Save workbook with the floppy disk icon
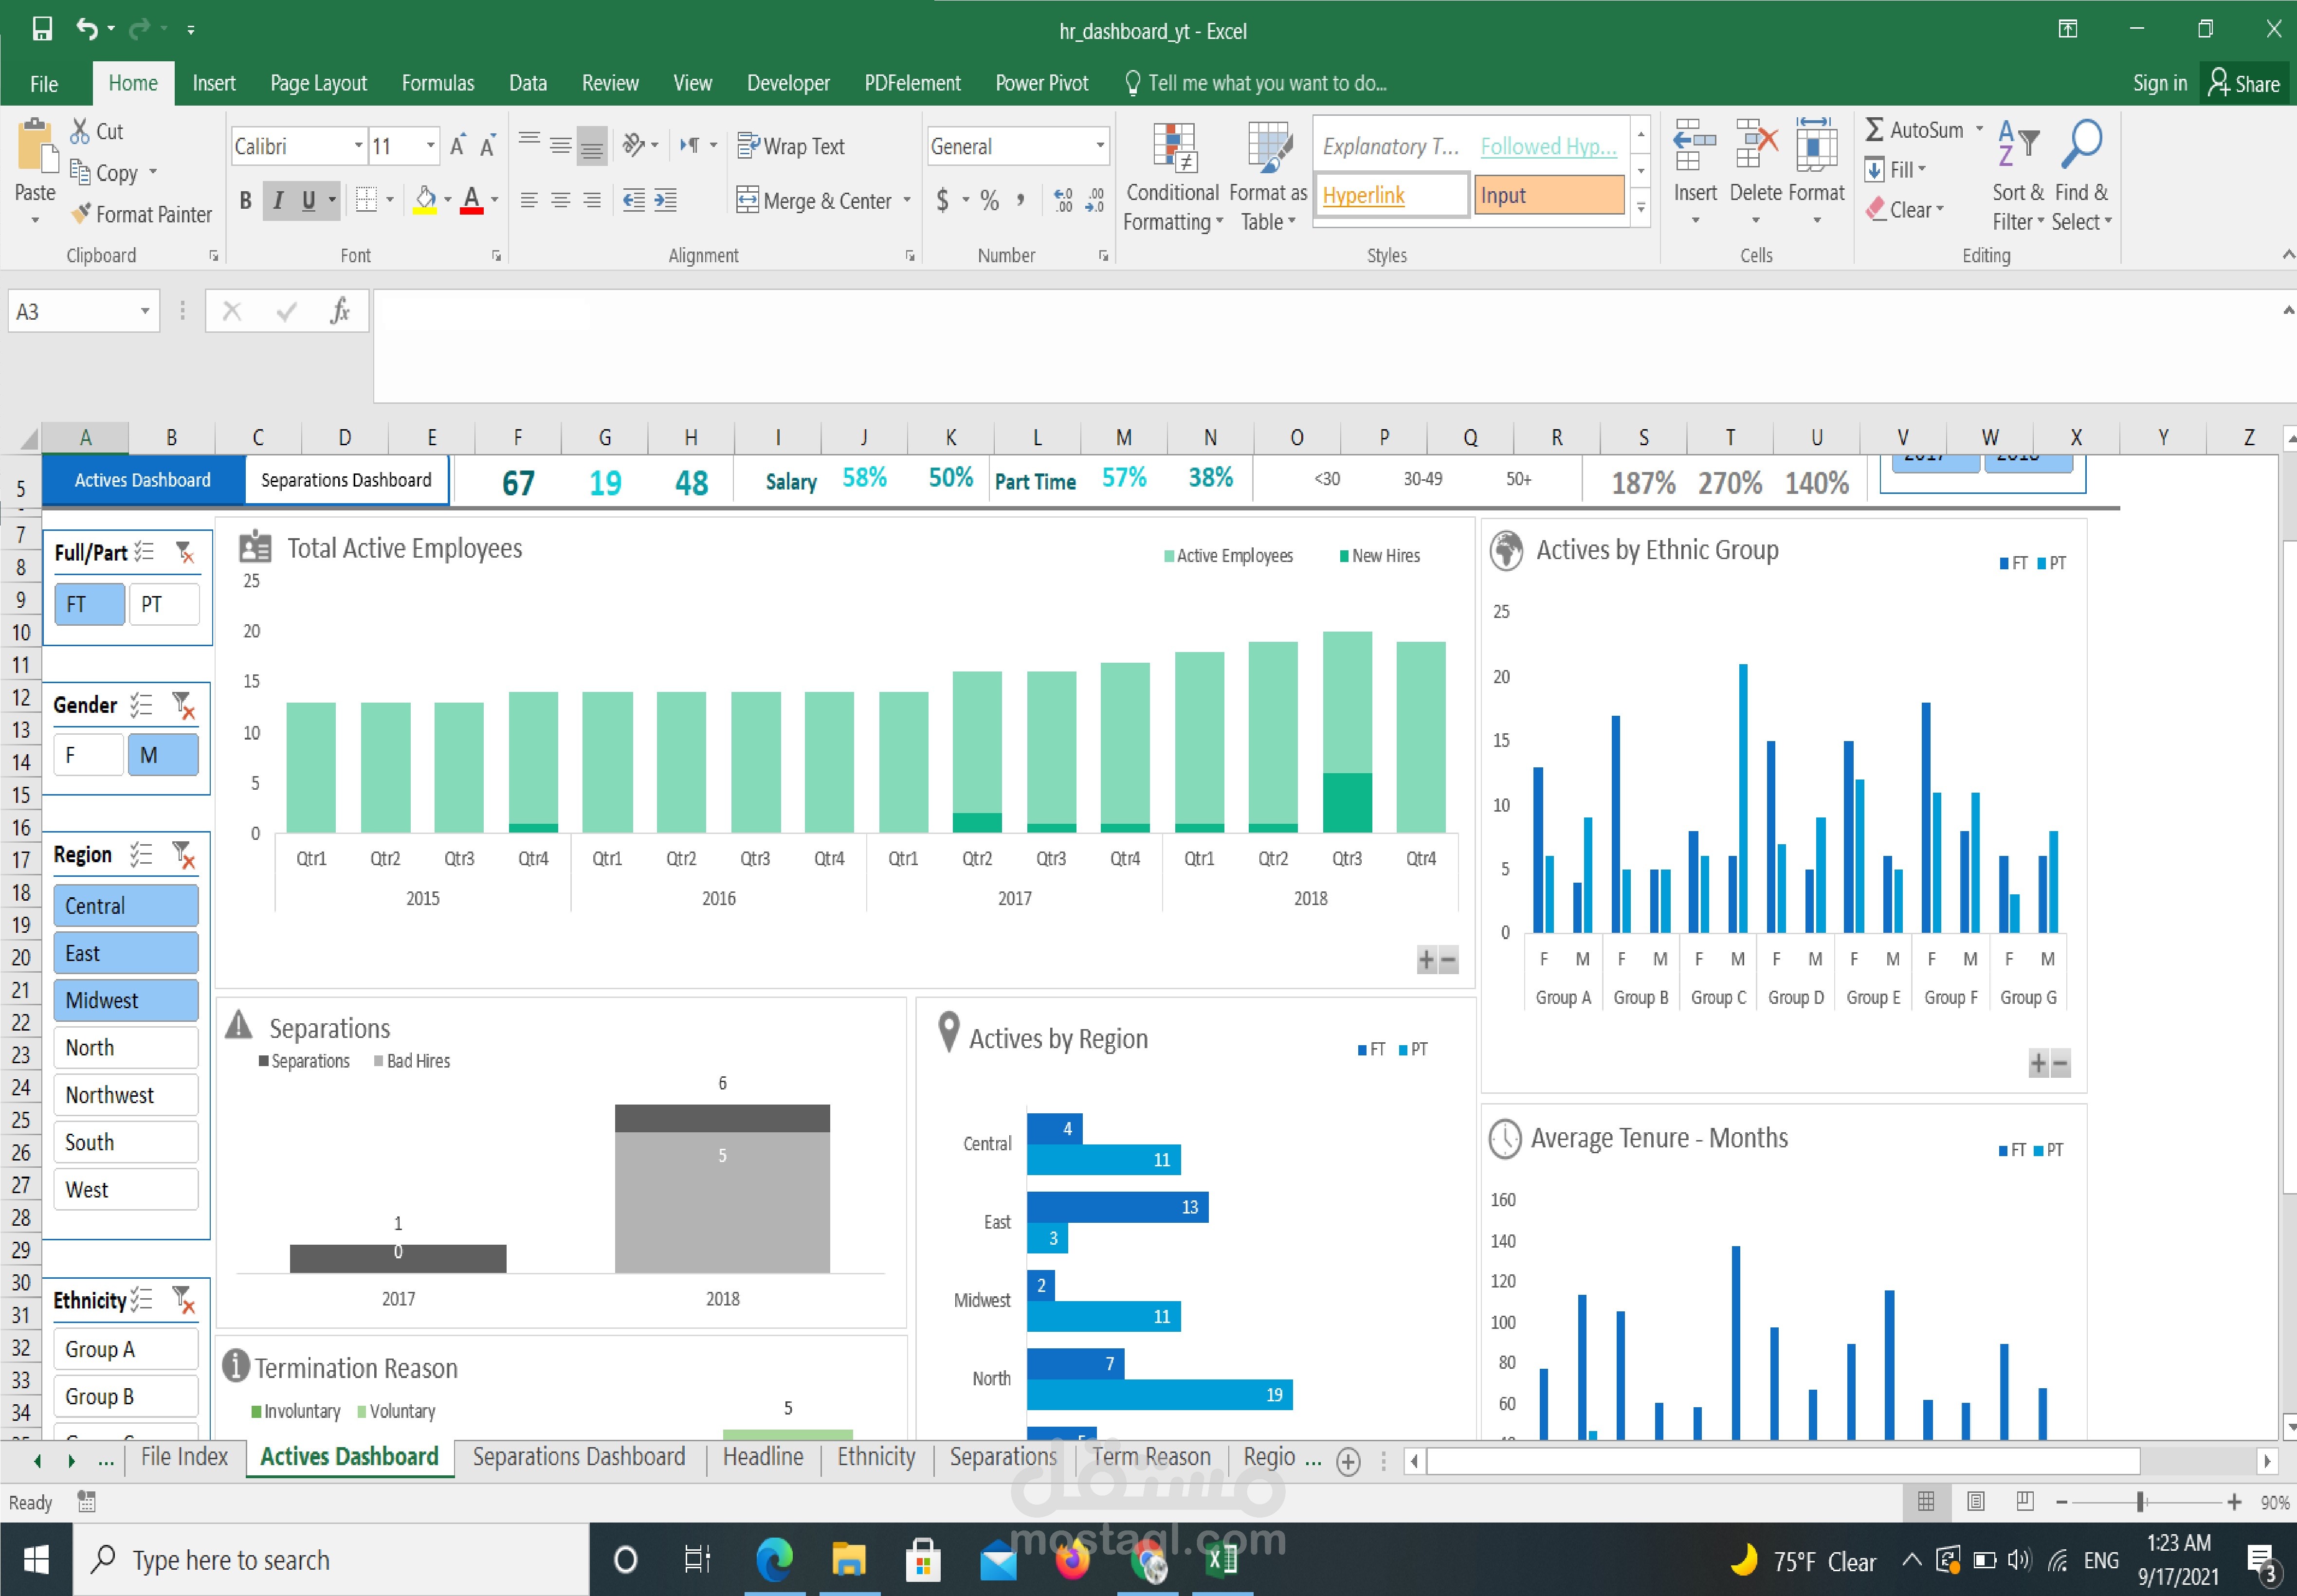 point(42,29)
